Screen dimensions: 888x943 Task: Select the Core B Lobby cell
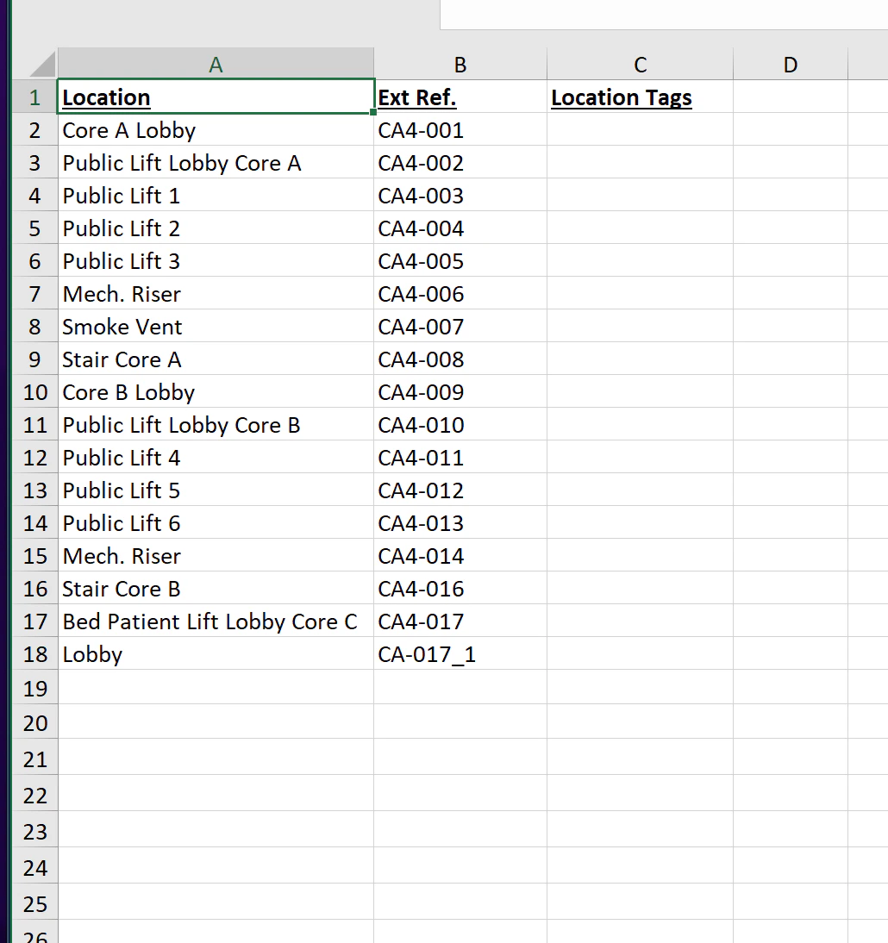216,391
